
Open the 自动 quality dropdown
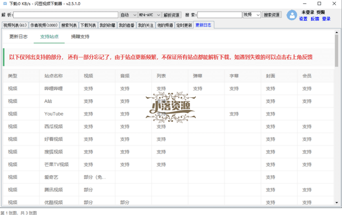[129, 15]
